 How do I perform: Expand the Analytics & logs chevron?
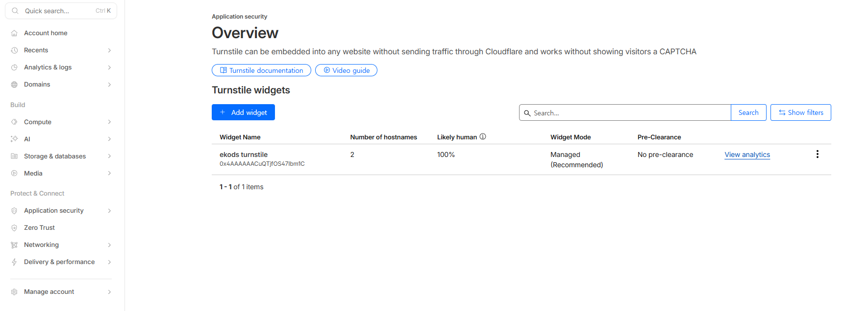coord(109,67)
